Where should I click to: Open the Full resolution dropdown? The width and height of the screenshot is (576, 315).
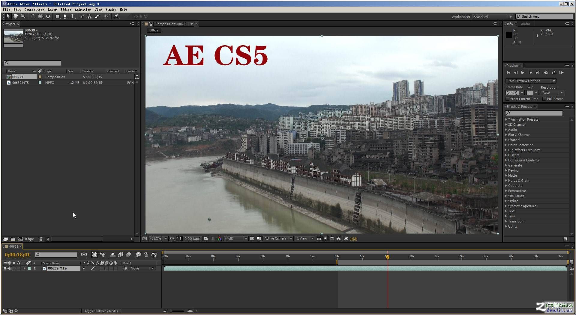(236, 239)
